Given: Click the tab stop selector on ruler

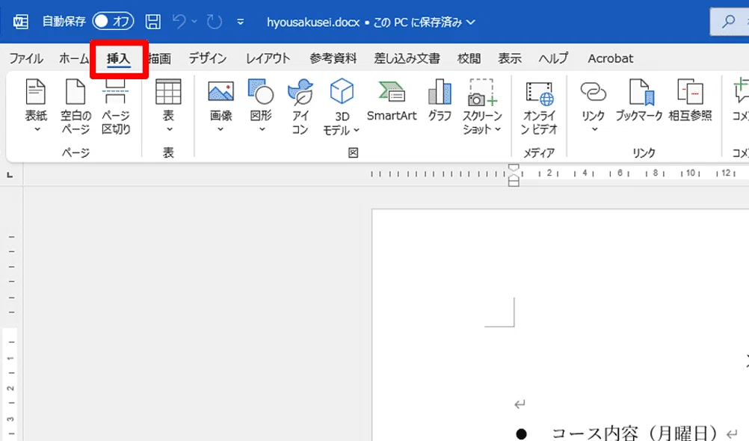Looking at the screenshot, I should click(10, 176).
